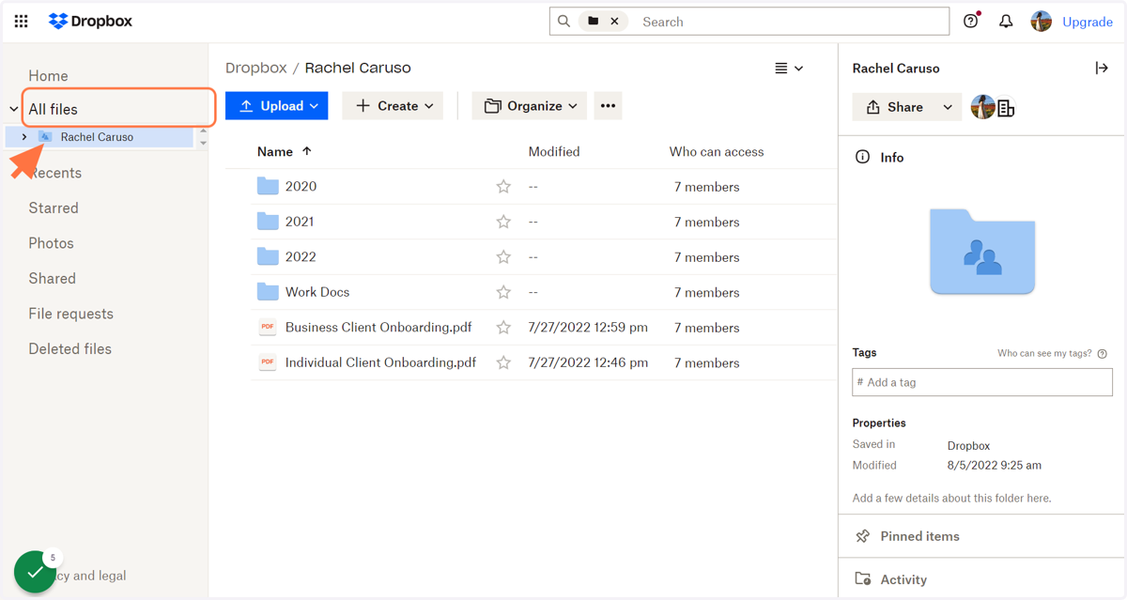
Task: Open the Create dropdown
Action: pos(394,106)
